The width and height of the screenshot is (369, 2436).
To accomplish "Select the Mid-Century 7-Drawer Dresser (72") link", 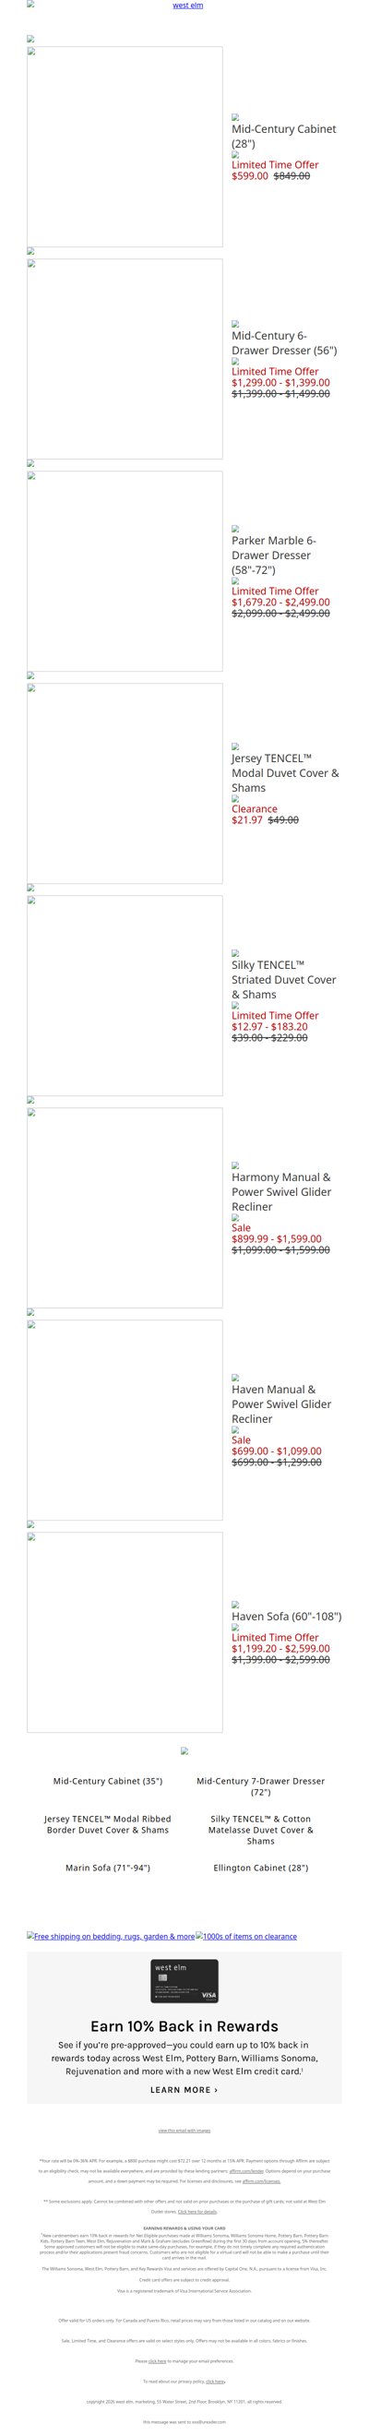I will pyautogui.click(x=260, y=1786).
